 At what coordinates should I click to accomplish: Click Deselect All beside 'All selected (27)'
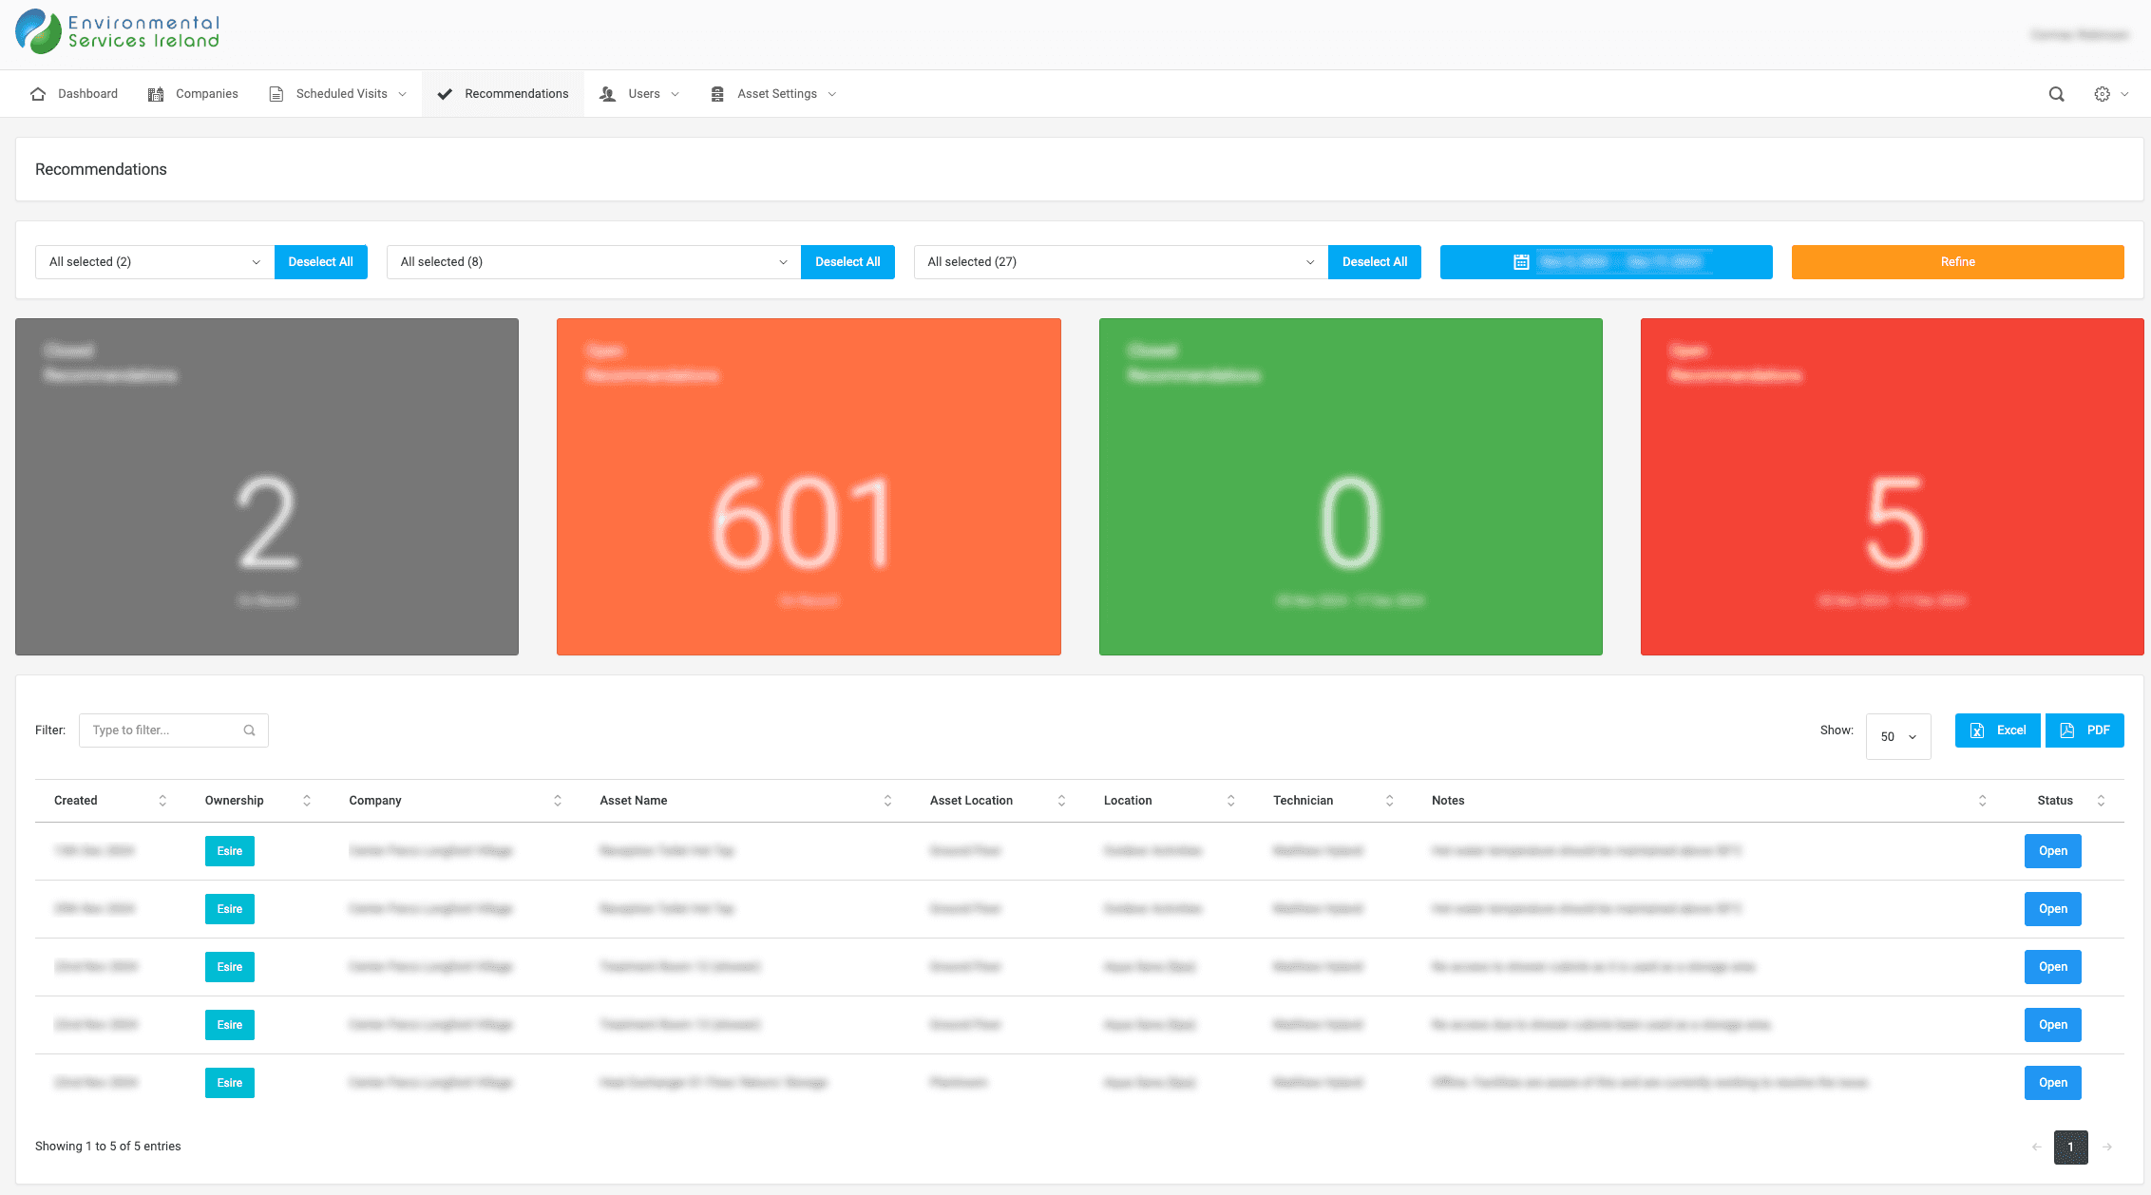(x=1375, y=262)
